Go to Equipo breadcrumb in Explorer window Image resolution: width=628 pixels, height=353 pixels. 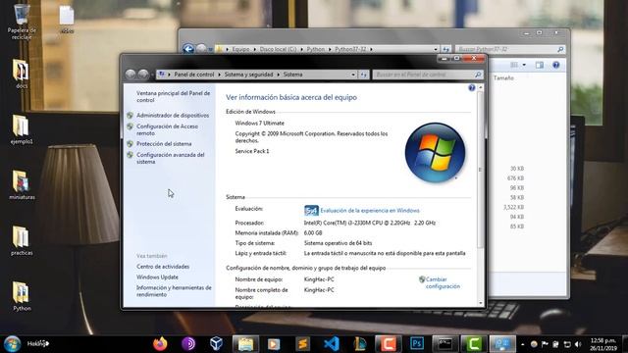pyautogui.click(x=240, y=49)
